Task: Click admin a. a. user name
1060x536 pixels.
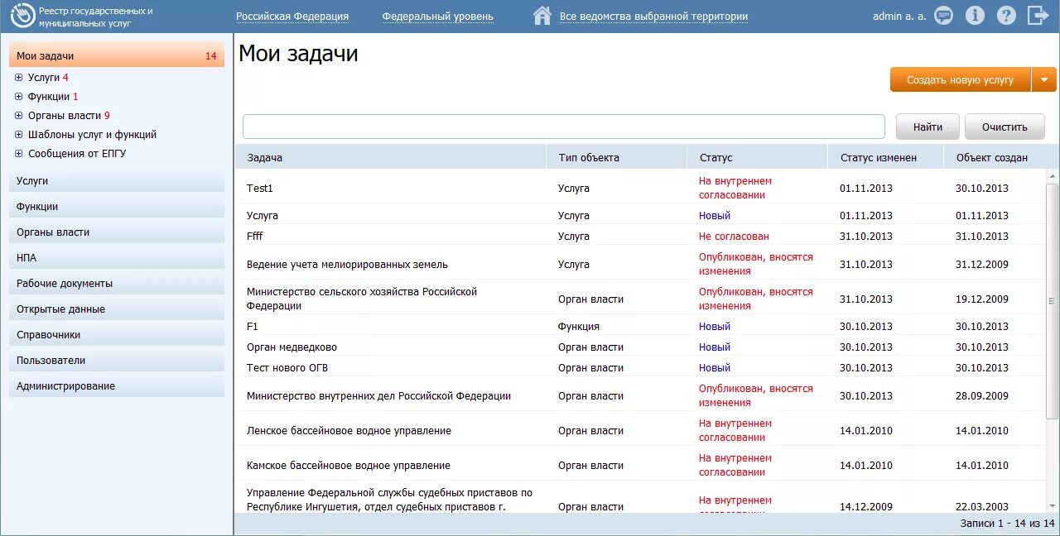Action: click(899, 17)
